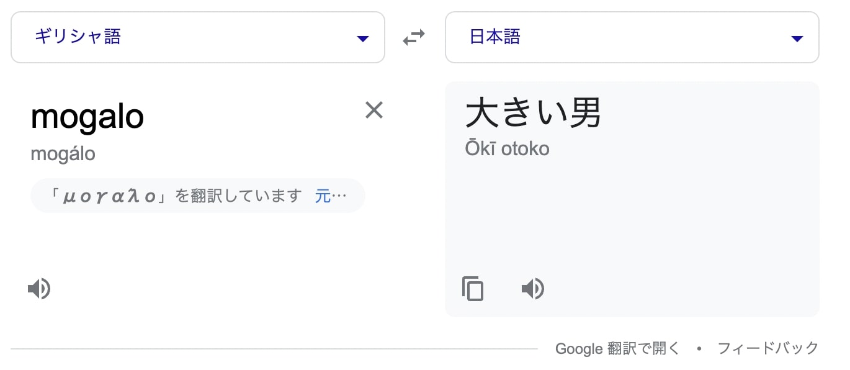Copy the Japanese translation to clipboard
Image resolution: width=850 pixels, height=370 pixels.
tap(472, 289)
